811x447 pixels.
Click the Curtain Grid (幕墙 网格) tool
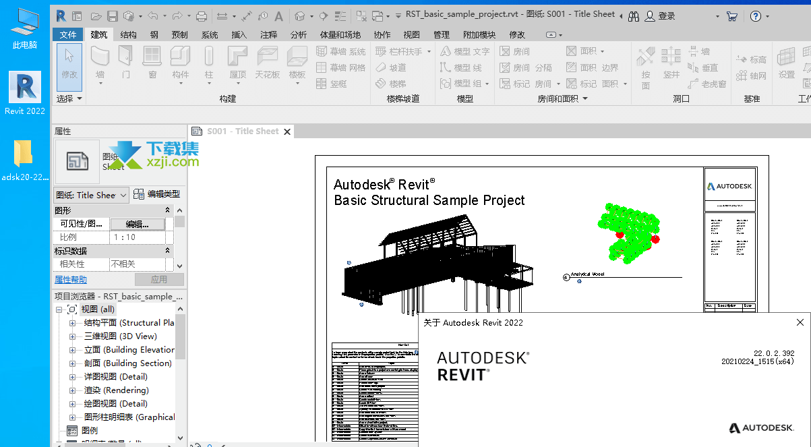pos(341,67)
